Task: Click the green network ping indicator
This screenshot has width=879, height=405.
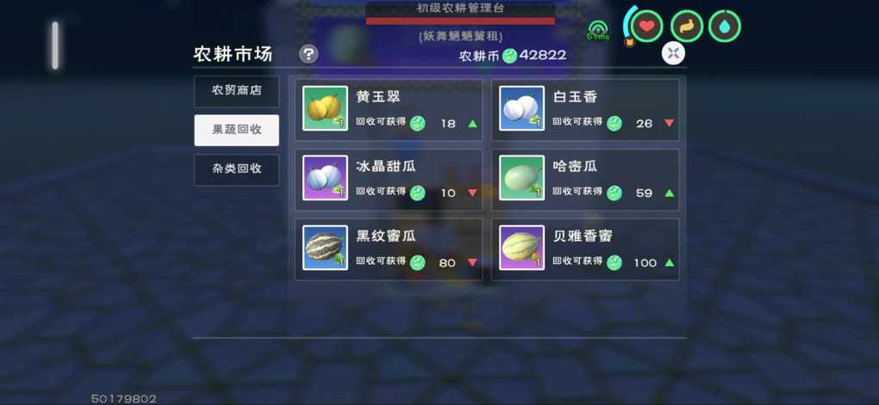Action: point(598,30)
